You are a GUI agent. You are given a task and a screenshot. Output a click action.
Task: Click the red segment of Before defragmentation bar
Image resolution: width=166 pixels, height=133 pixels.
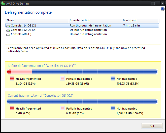(9, 72)
